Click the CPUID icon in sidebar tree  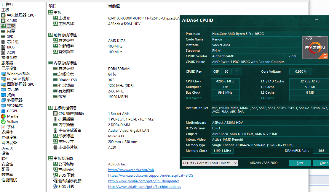3,21
